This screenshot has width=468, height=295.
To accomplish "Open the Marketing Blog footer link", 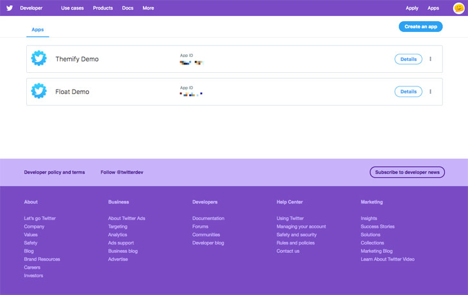I will [x=376, y=251].
